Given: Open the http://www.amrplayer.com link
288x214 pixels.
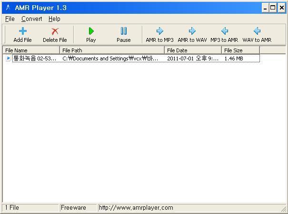Looking at the screenshot, I should click(136, 207).
